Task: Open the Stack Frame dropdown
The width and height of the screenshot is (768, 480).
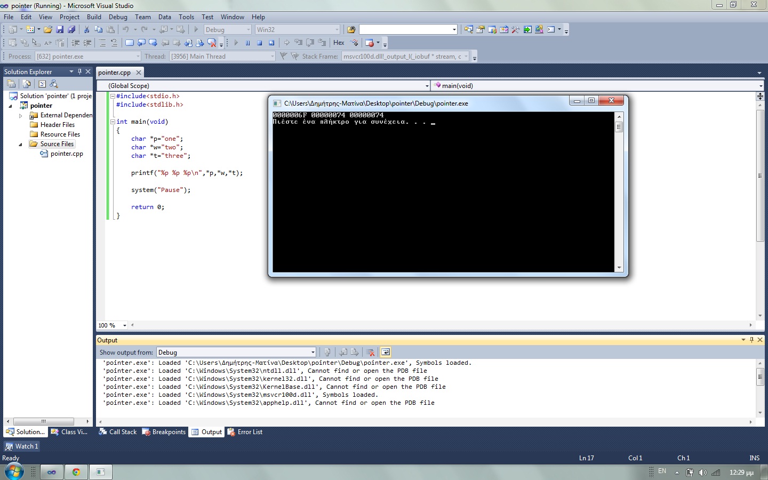Action: coord(405,57)
